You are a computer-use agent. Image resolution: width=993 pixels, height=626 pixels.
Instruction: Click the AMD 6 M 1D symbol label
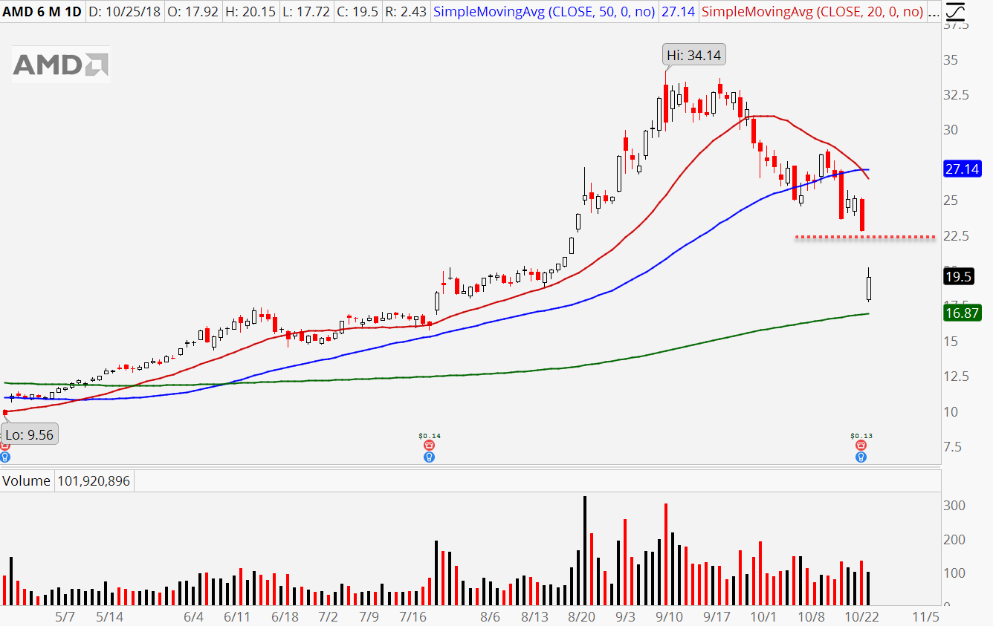point(42,12)
